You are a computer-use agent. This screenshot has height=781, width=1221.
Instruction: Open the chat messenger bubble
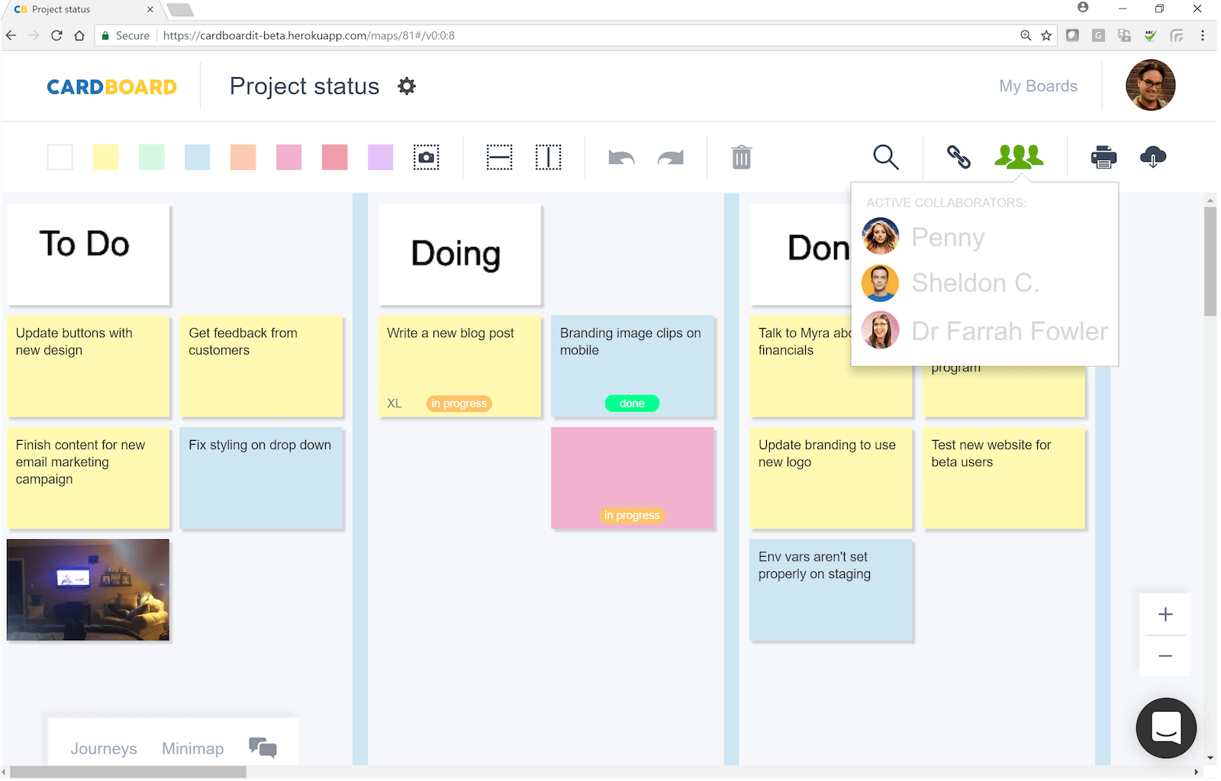tap(1166, 728)
